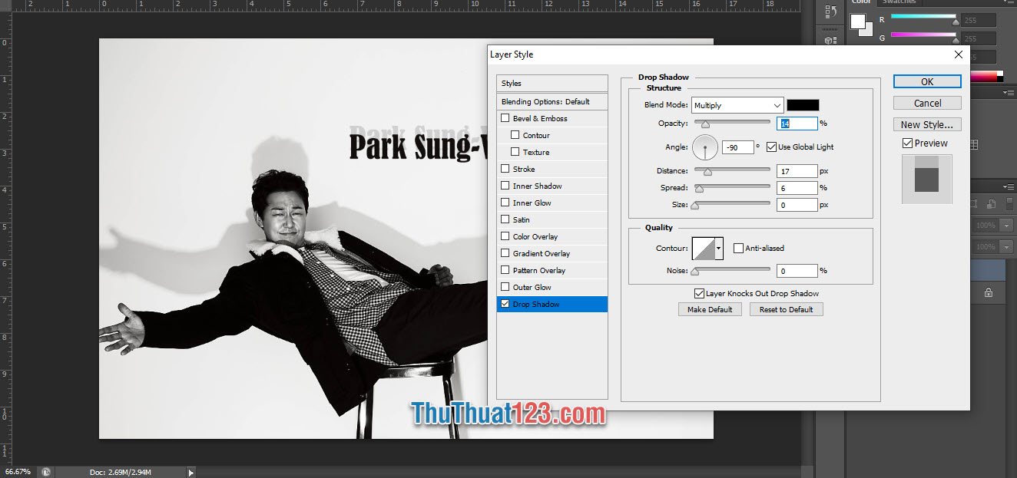This screenshot has width=1017, height=478.
Task: Toggle the Anti-aliased checkbox
Action: [738, 248]
